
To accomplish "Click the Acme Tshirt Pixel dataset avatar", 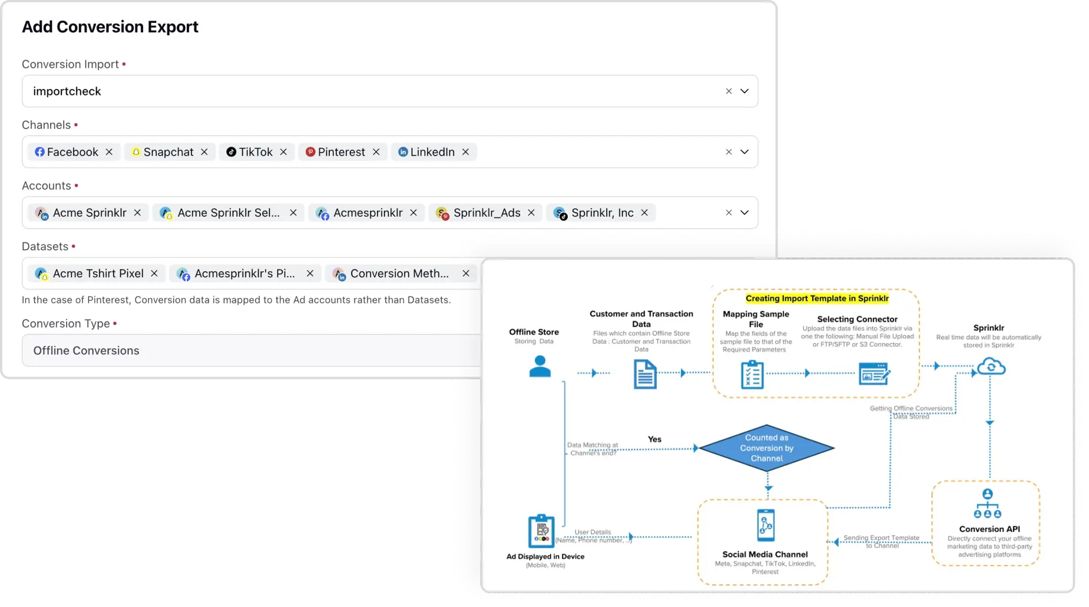I will tap(41, 274).
